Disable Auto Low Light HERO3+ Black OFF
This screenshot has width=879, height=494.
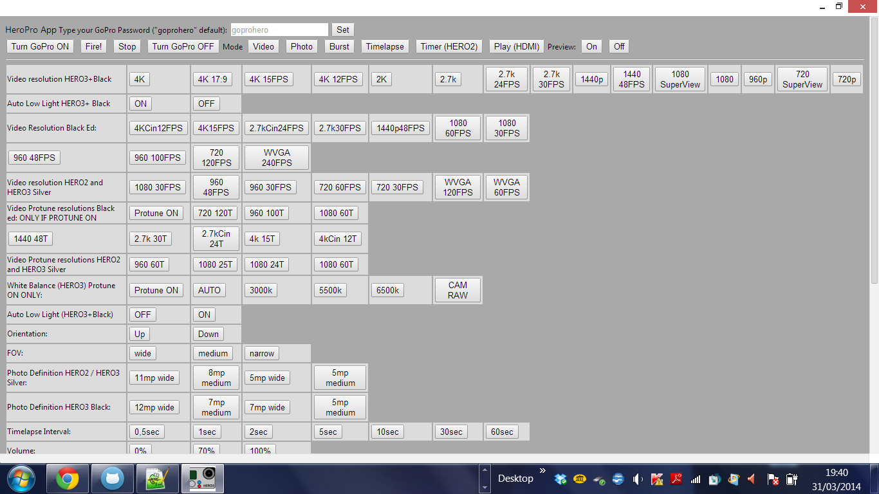pyautogui.click(x=207, y=104)
